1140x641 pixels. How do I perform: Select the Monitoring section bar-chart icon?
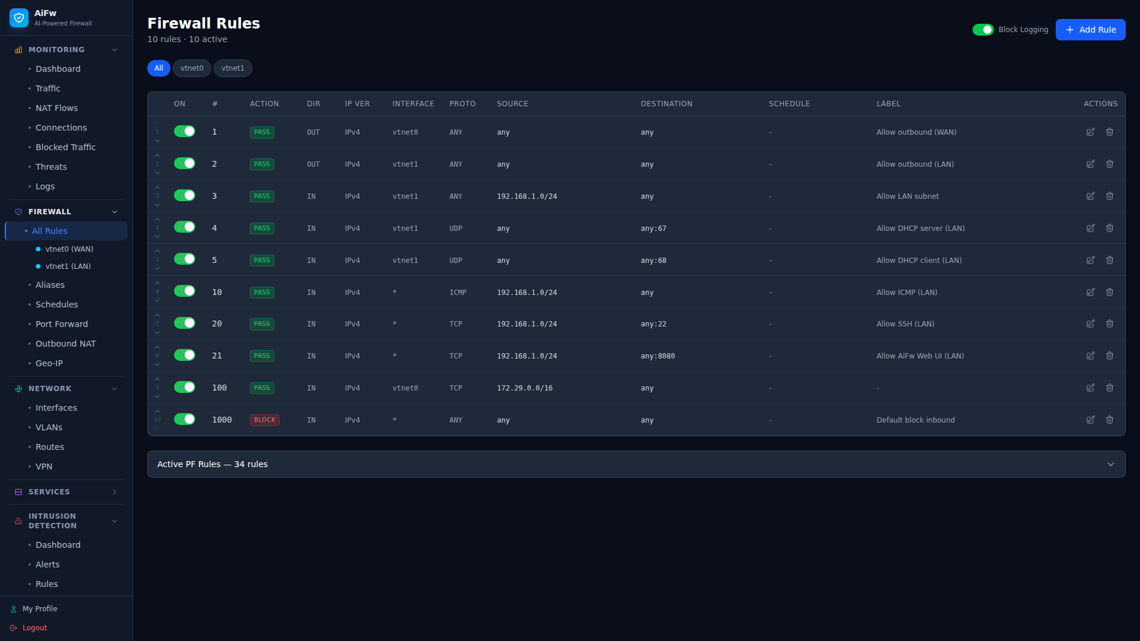17,50
